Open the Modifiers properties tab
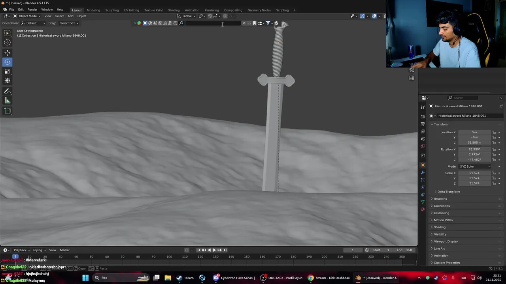This screenshot has width=506, height=284. click(x=423, y=173)
